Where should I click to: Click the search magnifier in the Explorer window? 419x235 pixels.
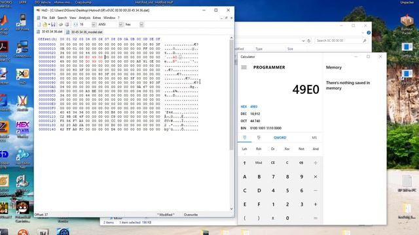click(x=365, y=40)
